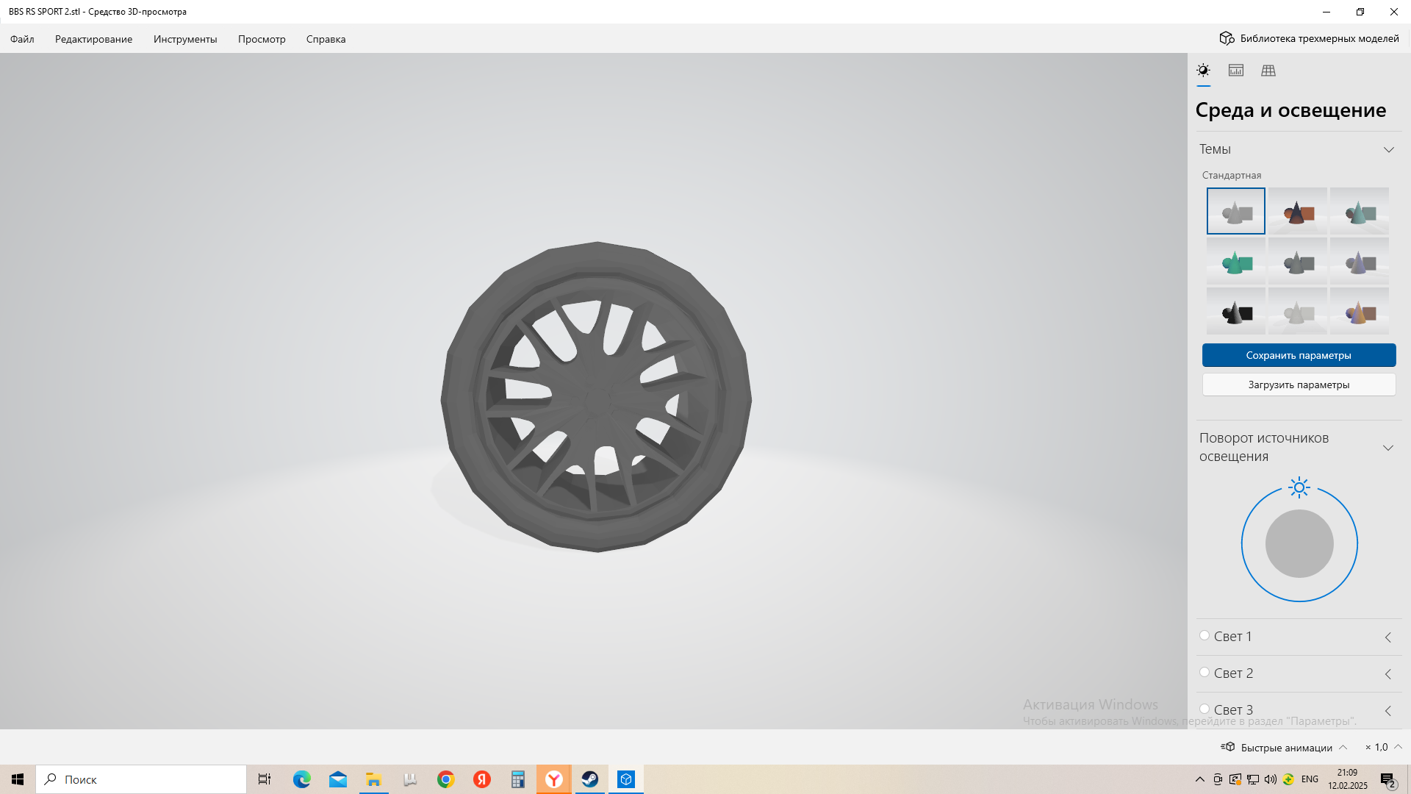Show hidden system tray icons
This screenshot has height=794, width=1411.
click(1200, 779)
